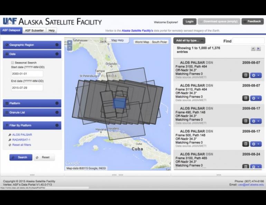Show details for Frame 3100 Path 464
This screenshot has width=266, height=205.
point(246,75)
